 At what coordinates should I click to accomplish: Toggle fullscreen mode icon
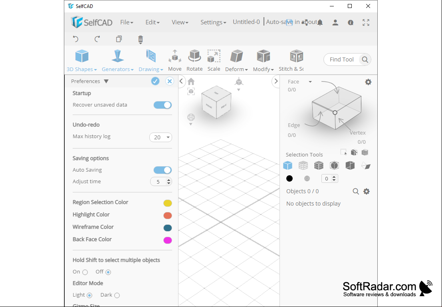pos(366,22)
